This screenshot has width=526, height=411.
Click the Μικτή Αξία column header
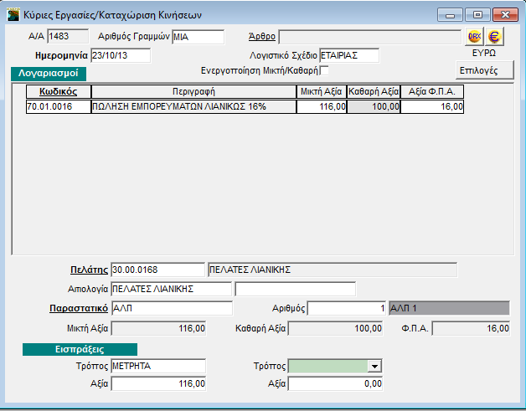pos(322,91)
